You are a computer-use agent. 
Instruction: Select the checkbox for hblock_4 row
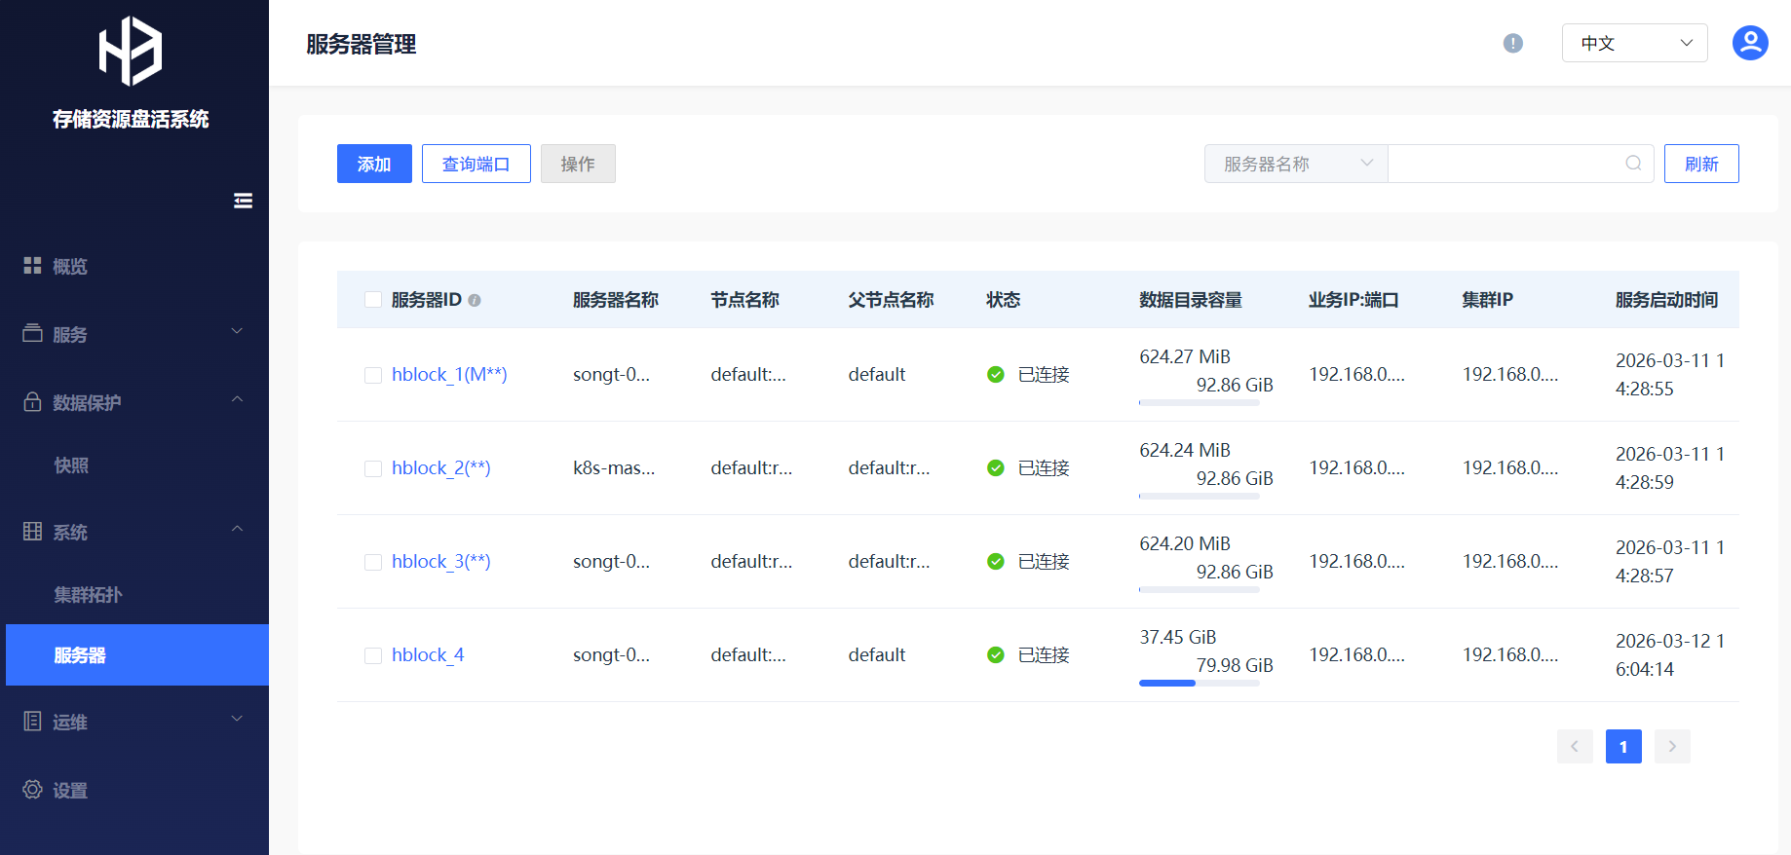coord(373,655)
